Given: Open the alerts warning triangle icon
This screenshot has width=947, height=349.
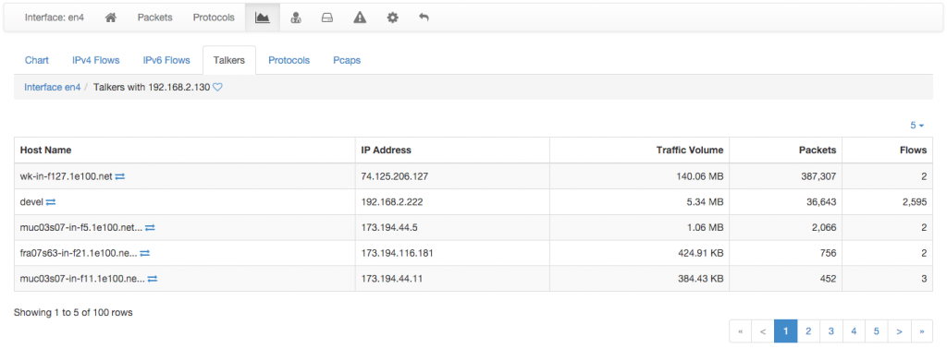Looking at the screenshot, I should pyautogui.click(x=360, y=18).
